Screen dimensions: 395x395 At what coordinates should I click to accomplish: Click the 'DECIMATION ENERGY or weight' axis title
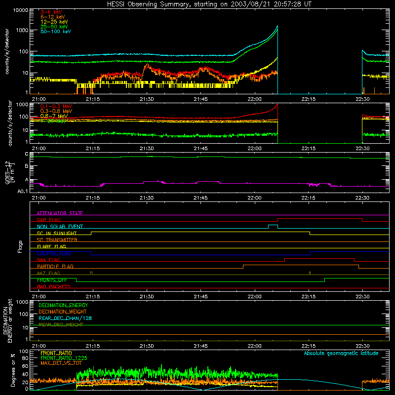[7, 320]
